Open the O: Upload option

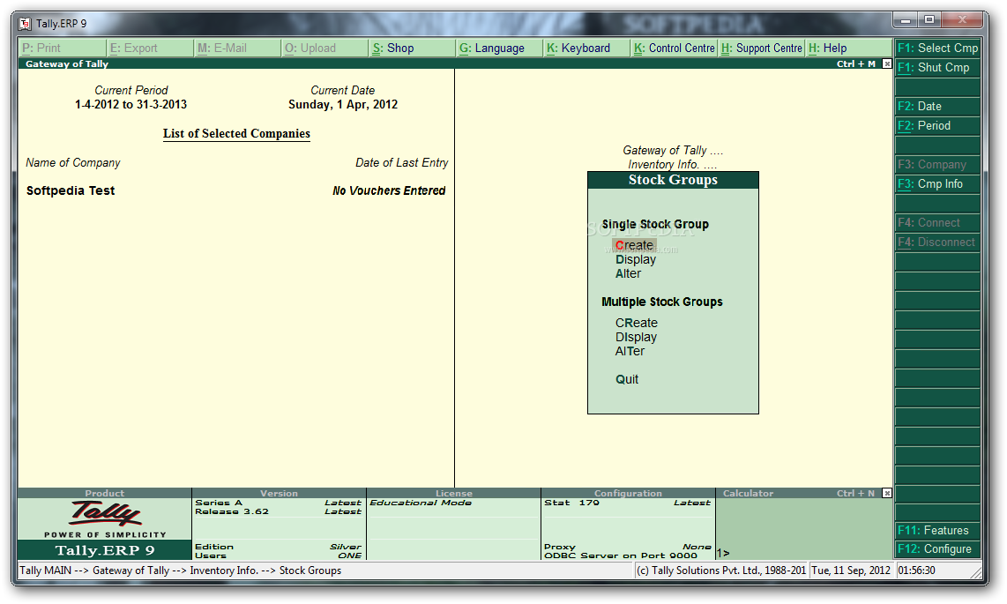325,48
